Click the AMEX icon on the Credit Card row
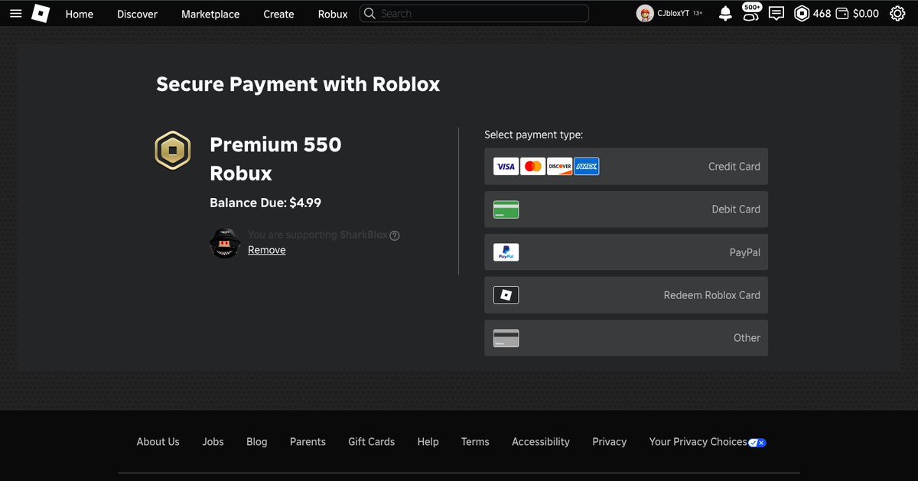Image resolution: width=918 pixels, height=481 pixels. tap(586, 166)
